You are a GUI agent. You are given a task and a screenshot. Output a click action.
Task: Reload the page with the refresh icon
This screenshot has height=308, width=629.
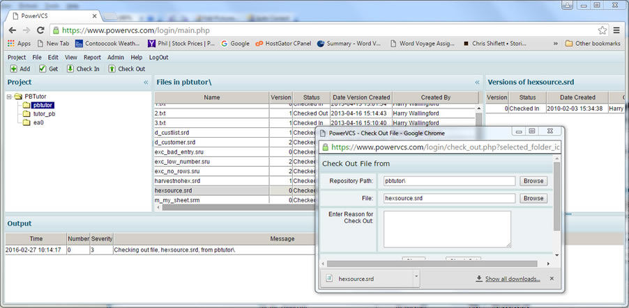(x=40, y=31)
